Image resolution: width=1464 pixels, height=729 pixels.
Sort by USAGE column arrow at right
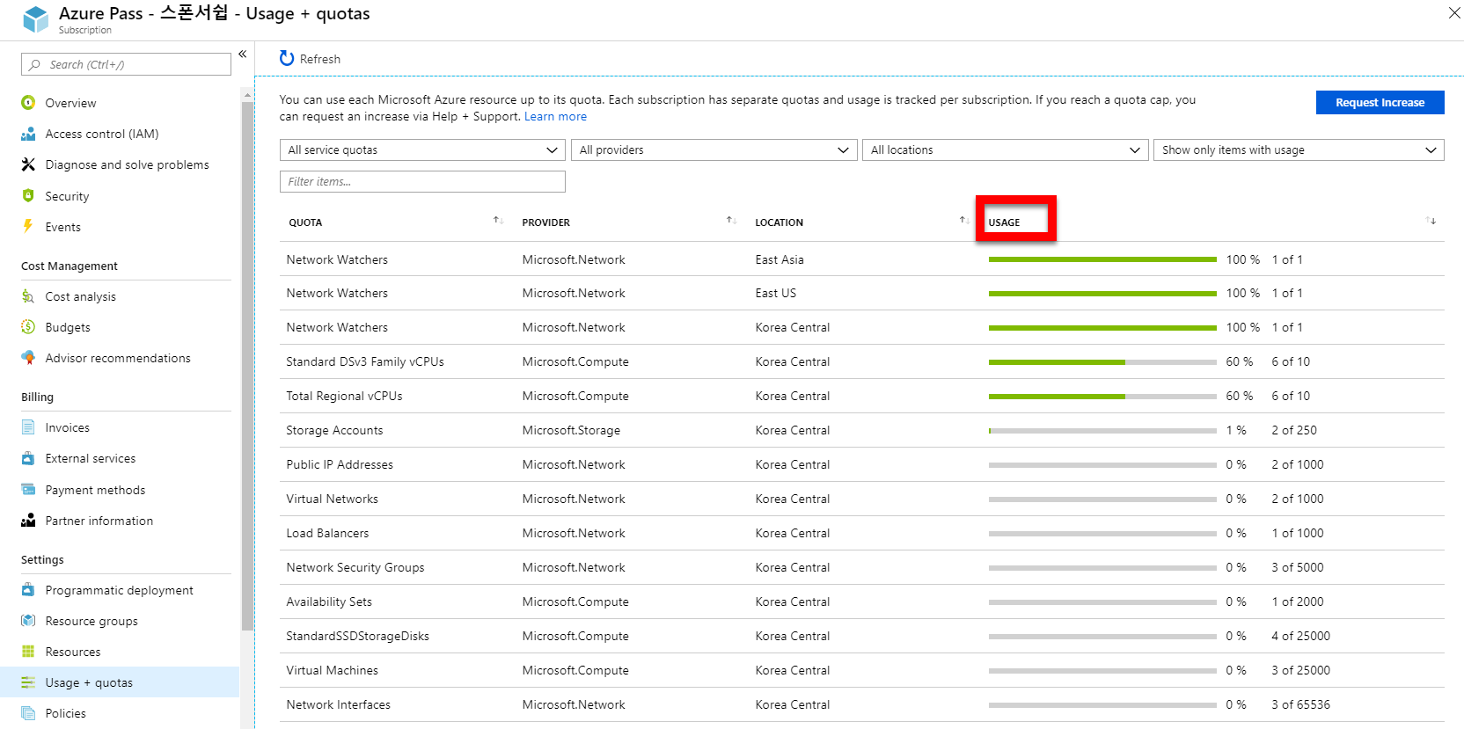pyautogui.click(x=1431, y=221)
